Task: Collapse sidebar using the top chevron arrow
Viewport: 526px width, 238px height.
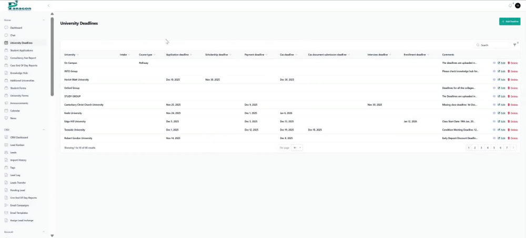Action: click(48, 6)
